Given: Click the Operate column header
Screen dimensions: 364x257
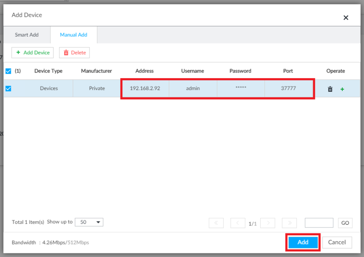Looking at the screenshot, I should 335,71.
